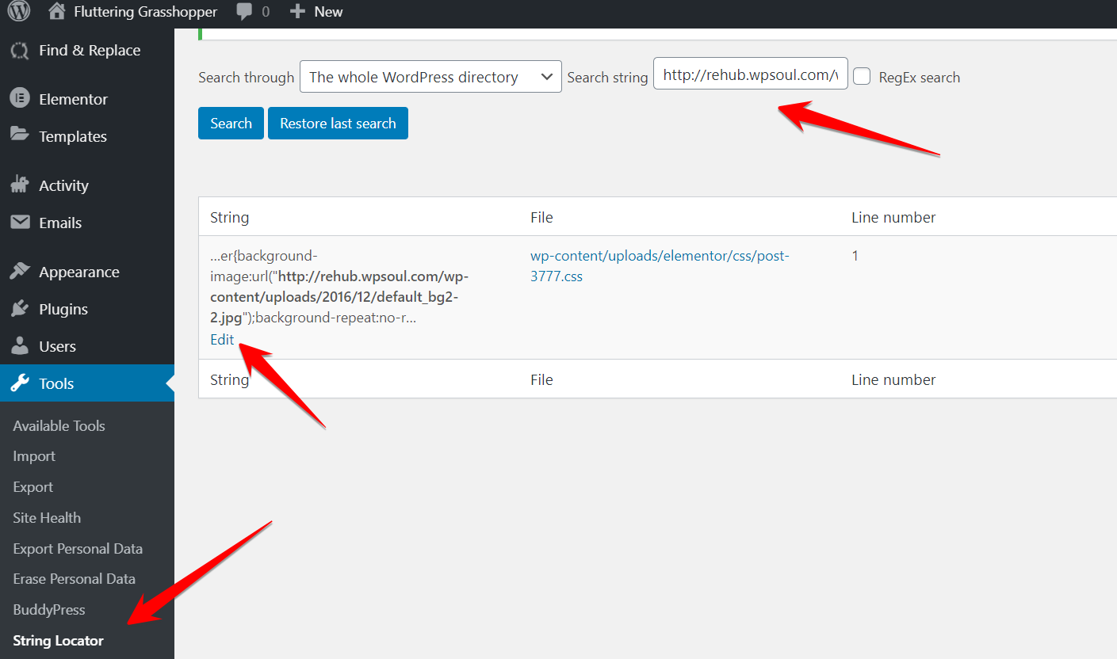The height and width of the screenshot is (659, 1117).
Task: Click the plus icon next to New
Action: [296, 12]
